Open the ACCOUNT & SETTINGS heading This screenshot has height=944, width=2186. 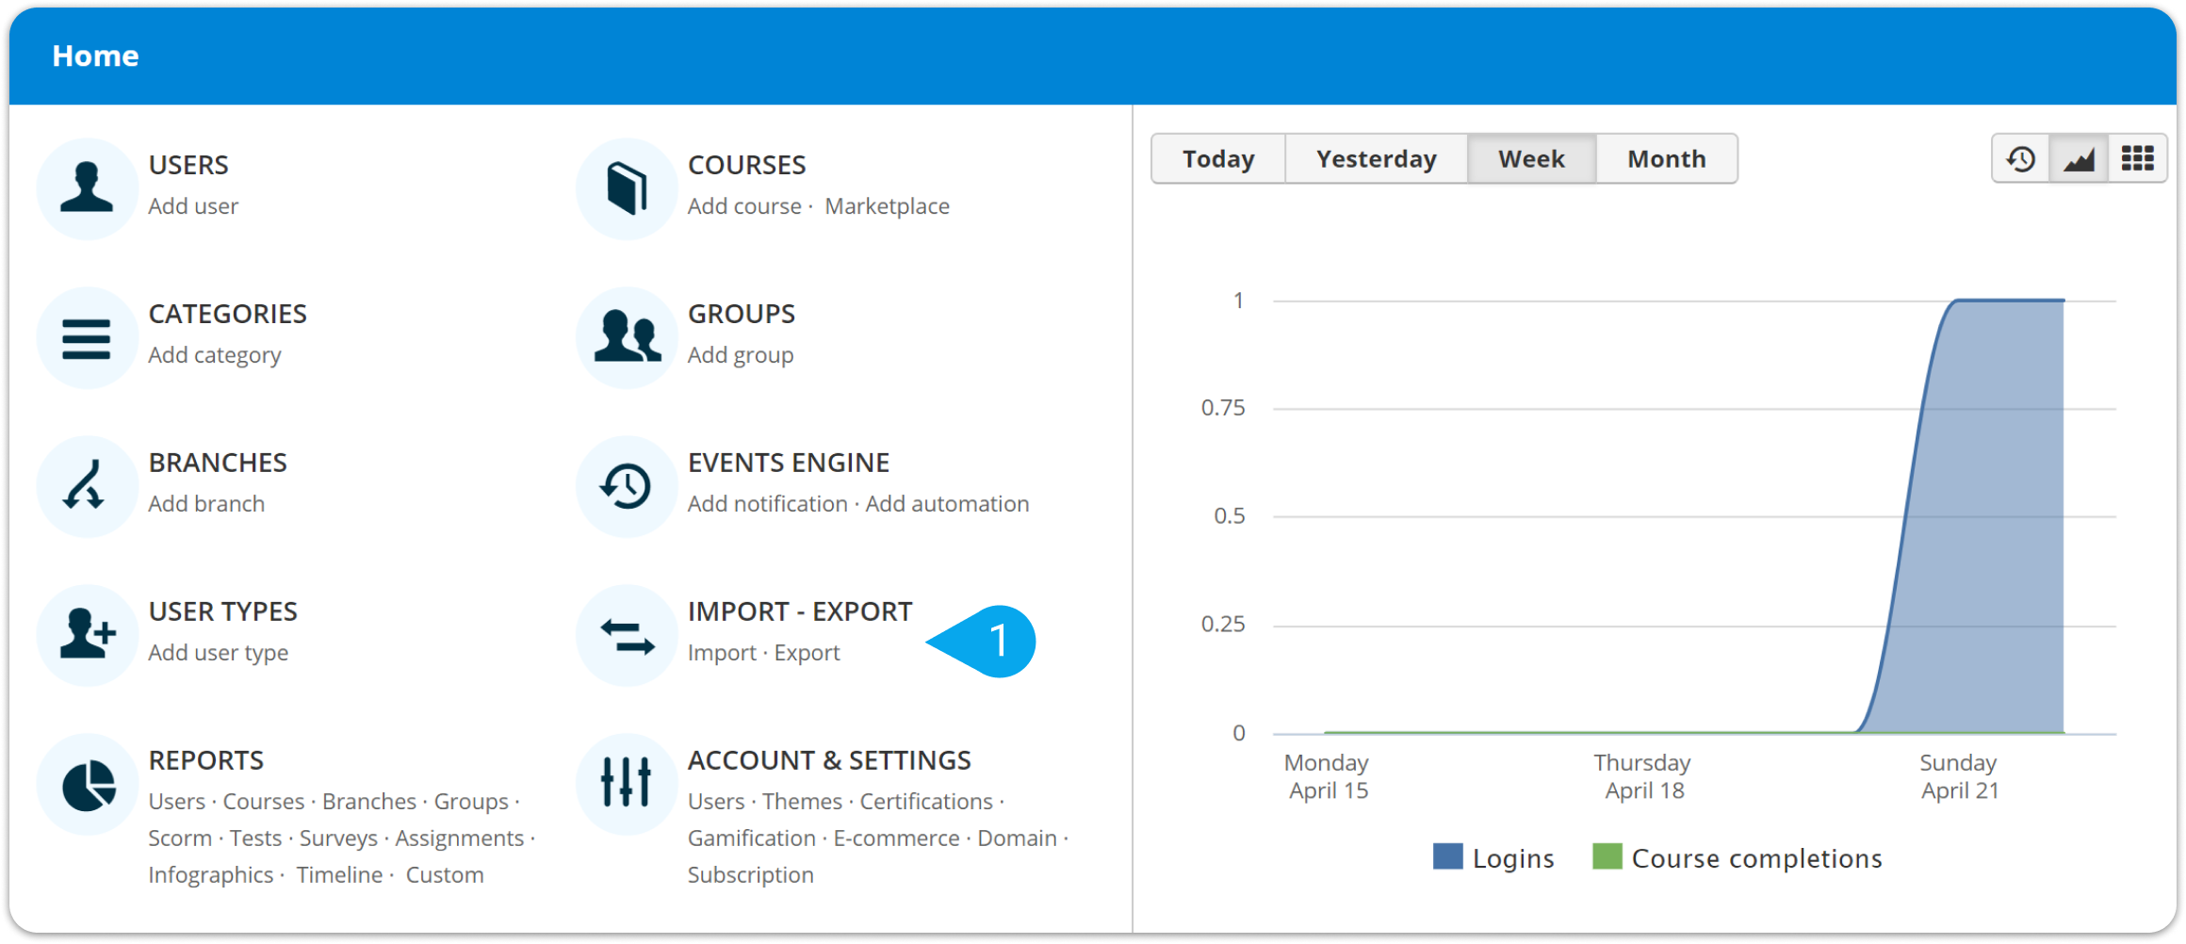coord(829,760)
